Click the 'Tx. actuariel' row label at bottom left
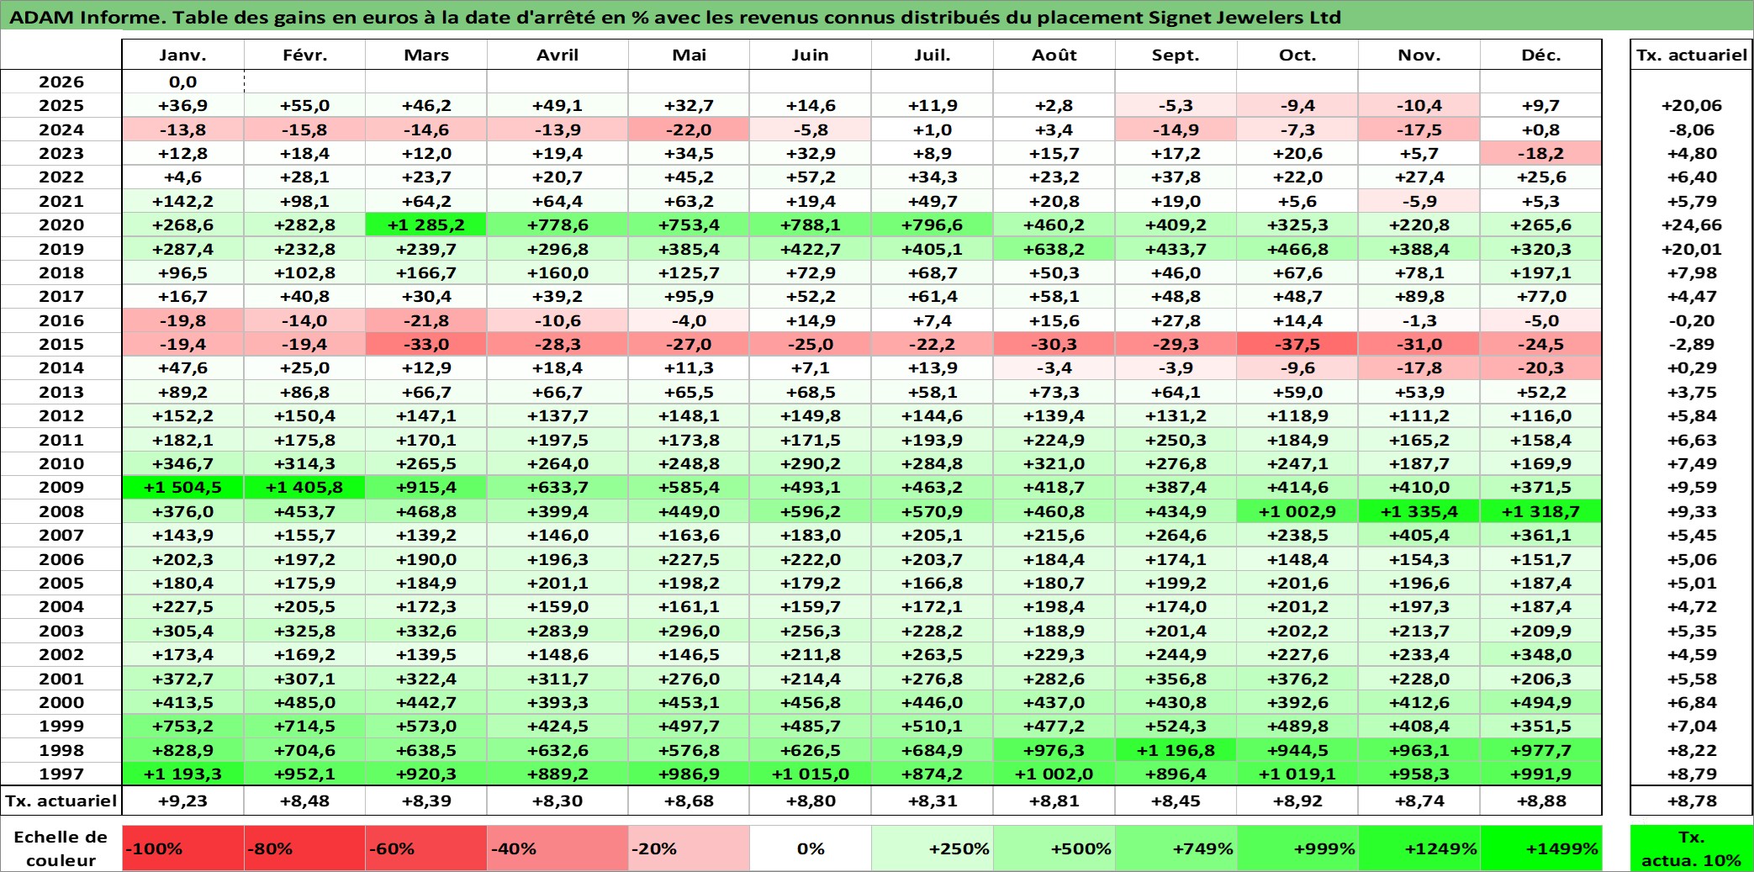Viewport: 1754px width, 872px height. pos(61,801)
